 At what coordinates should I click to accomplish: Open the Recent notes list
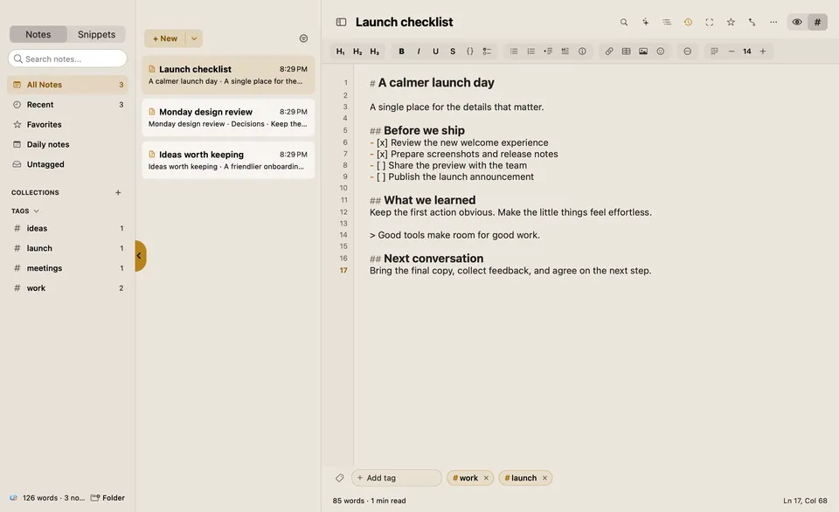(67, 104)
